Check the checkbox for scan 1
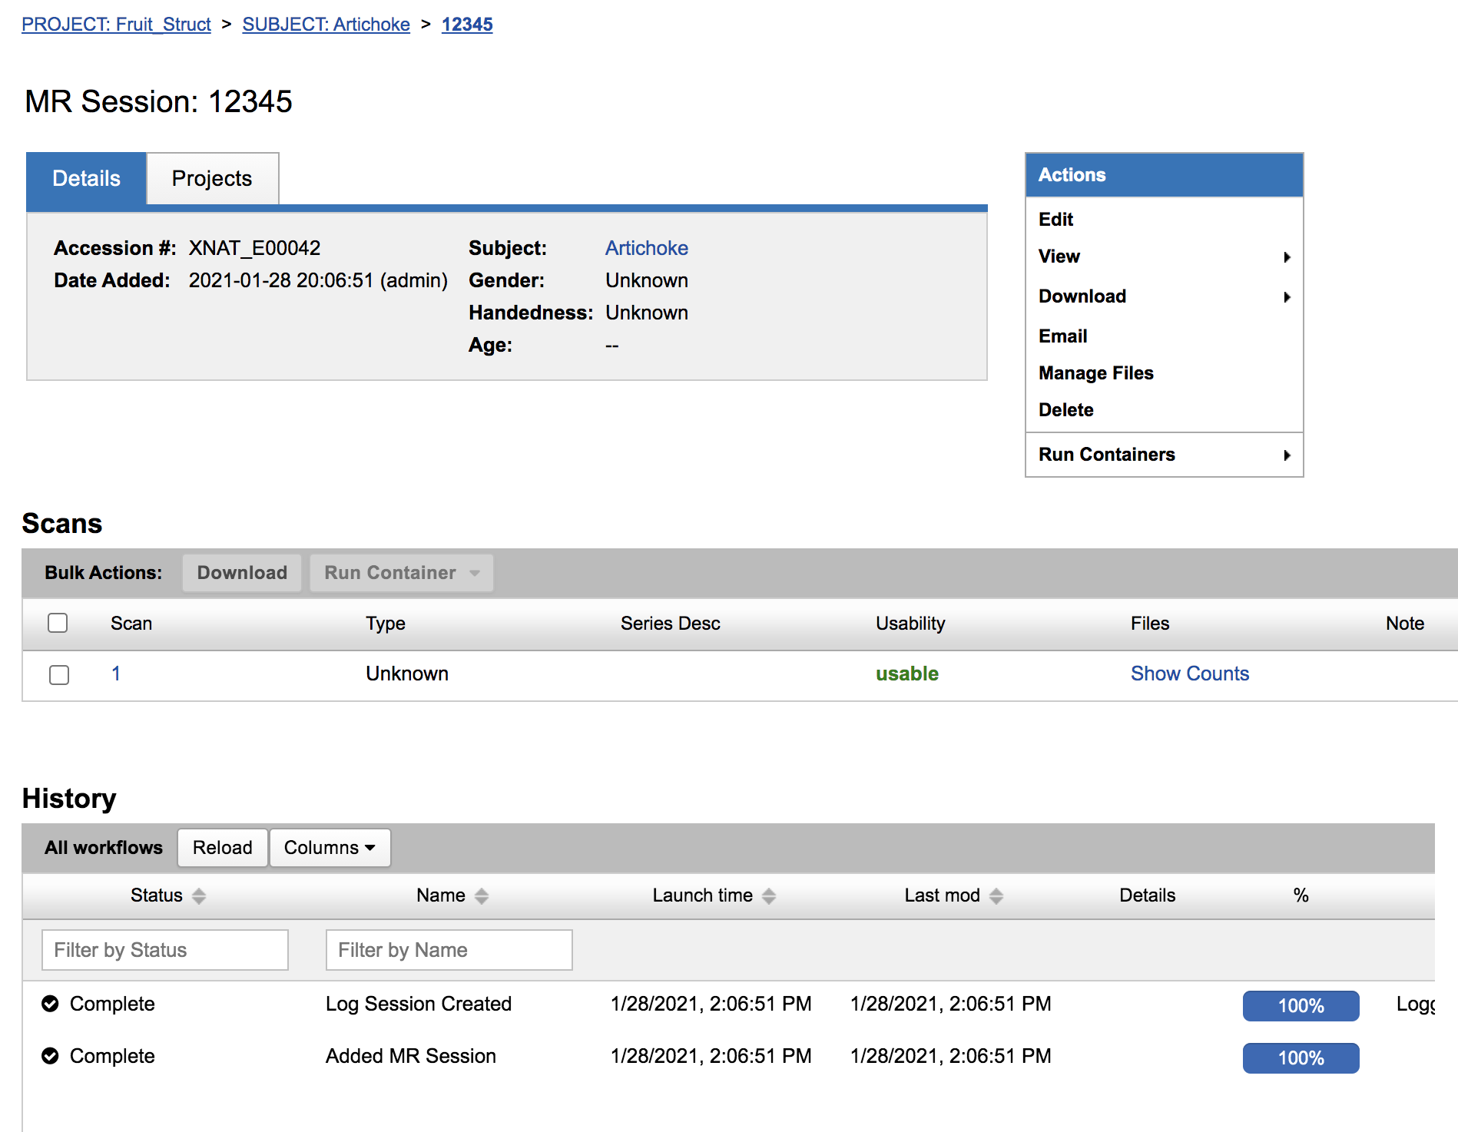The image size is (1458, 1132). (59, 674)
